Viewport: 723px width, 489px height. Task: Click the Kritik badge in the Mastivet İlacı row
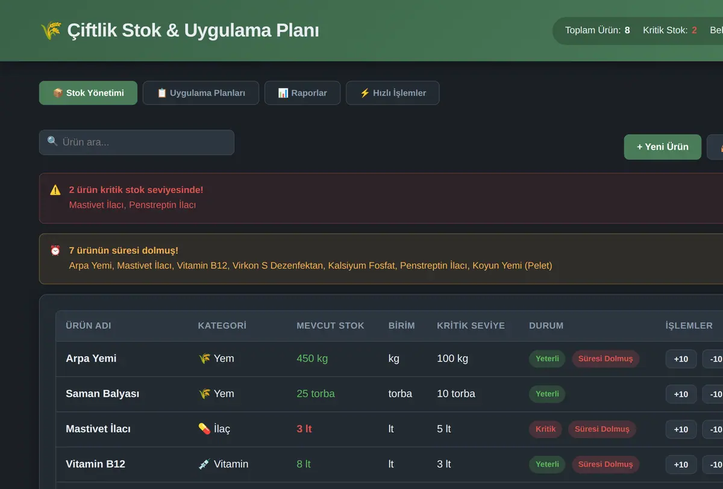[x=546, y=429]
